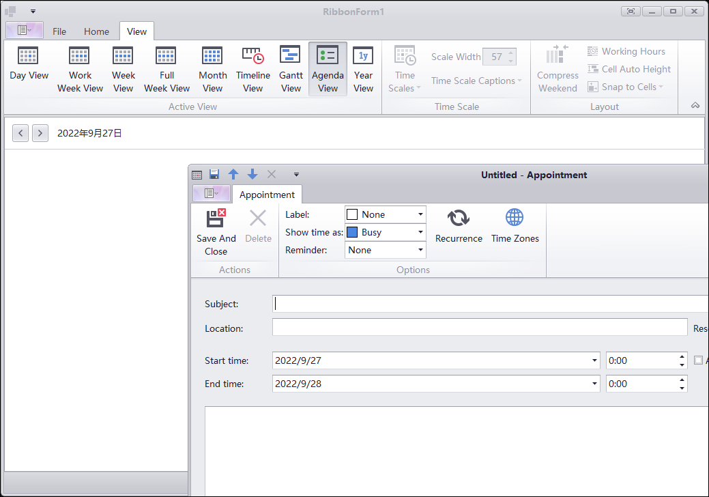Viewport: 709px width, 497px height.
Task: Collapse the main ribbon
Action: pos(695,105)
